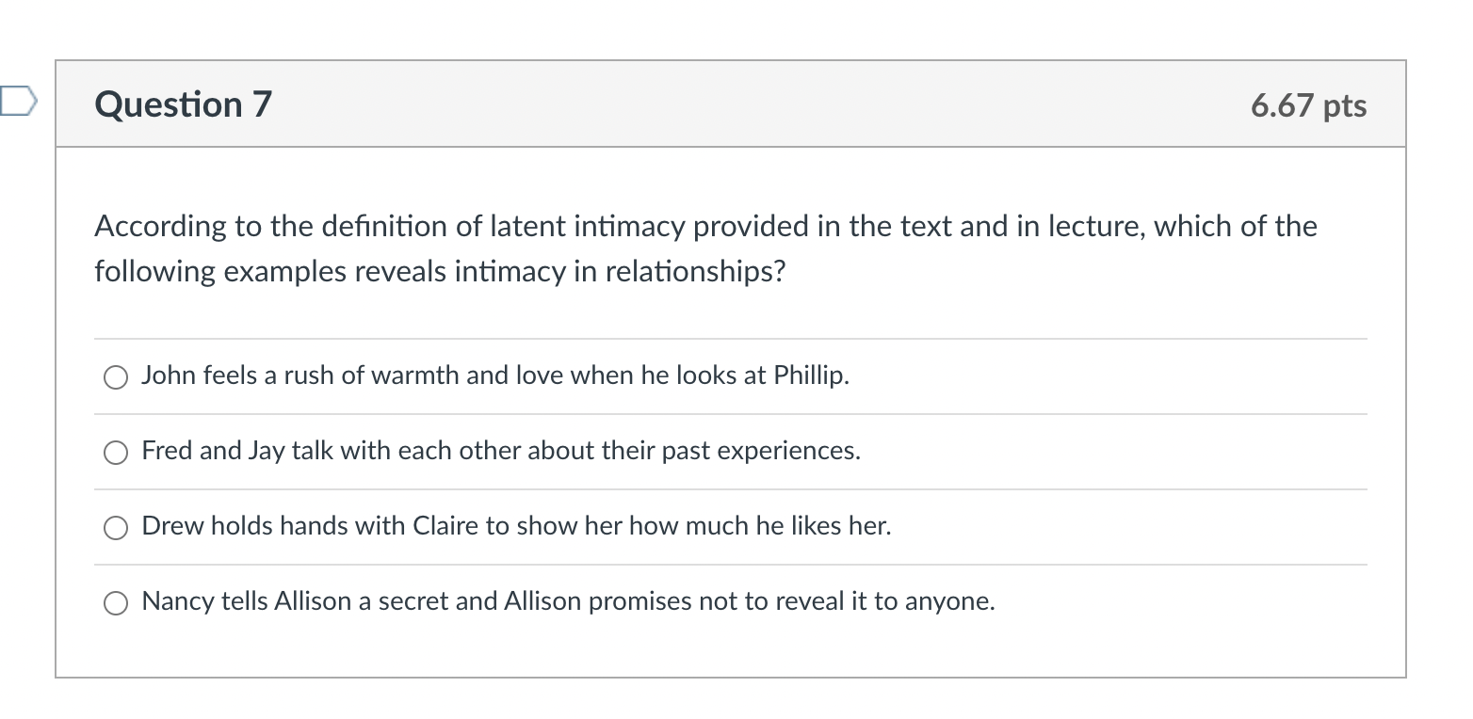The image size is (1473, 719).
Task: Click the Nancy and Allison answer row
Action: 567,601
